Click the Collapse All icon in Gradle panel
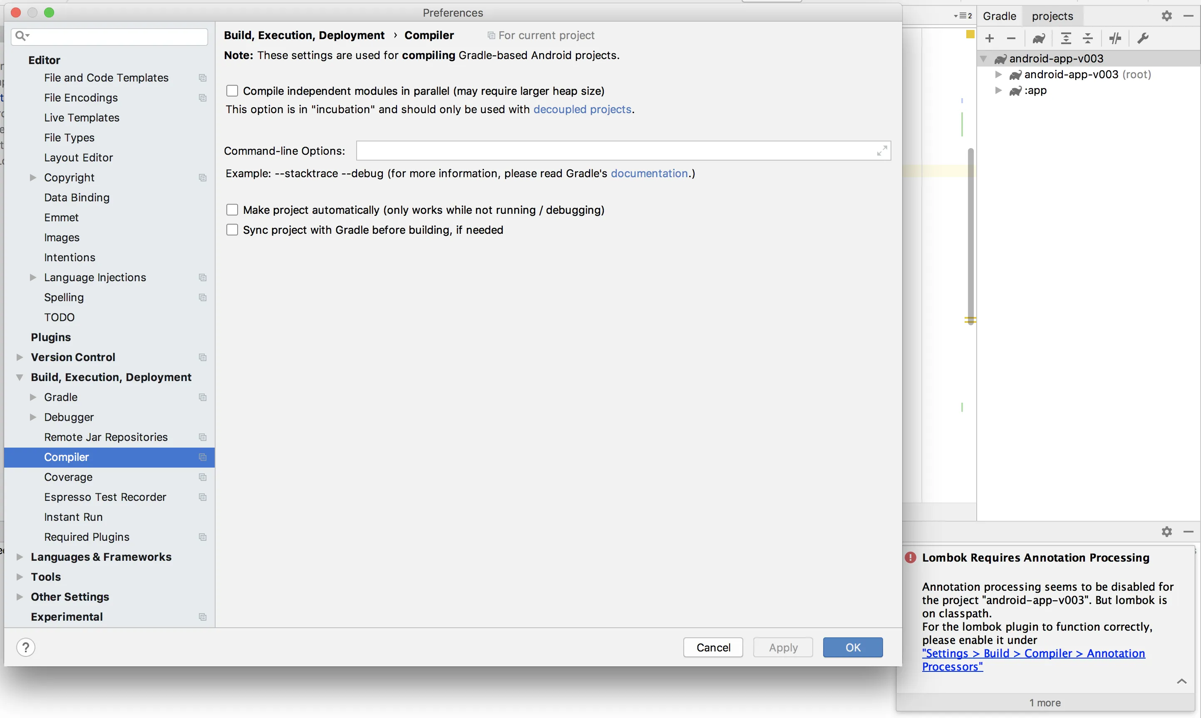The width and height of the screenshot is (1201, 718). click(1087, 38)
